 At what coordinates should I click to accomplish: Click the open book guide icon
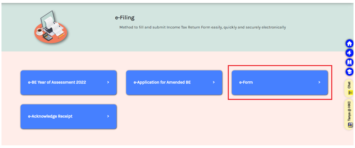pos(349,62)
